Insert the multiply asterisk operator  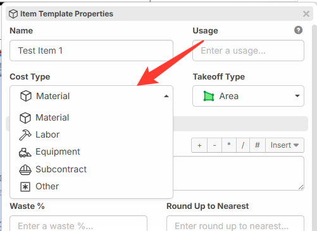(x=229, y=145)
